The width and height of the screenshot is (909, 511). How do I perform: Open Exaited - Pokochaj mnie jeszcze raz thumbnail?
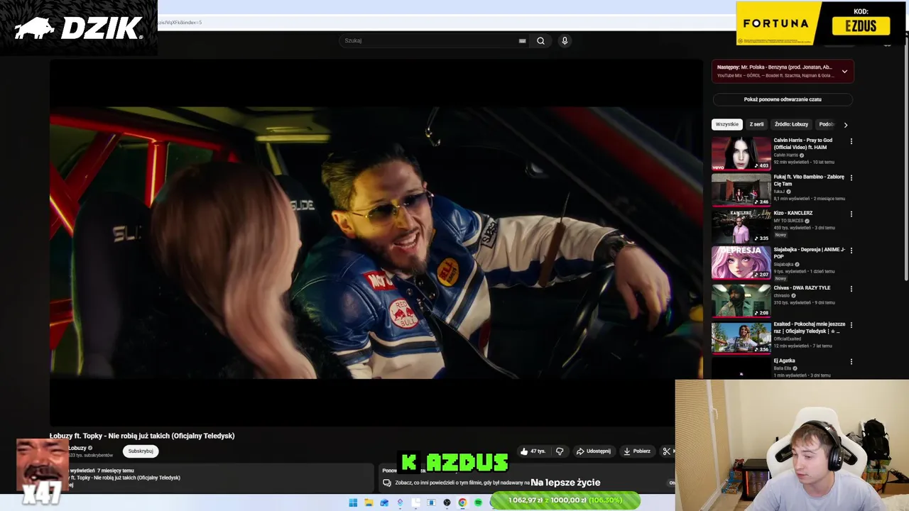[x=741, y=338]
